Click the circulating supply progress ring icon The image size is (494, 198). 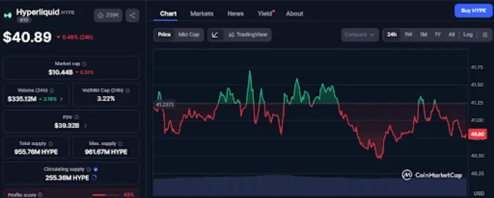94,178
